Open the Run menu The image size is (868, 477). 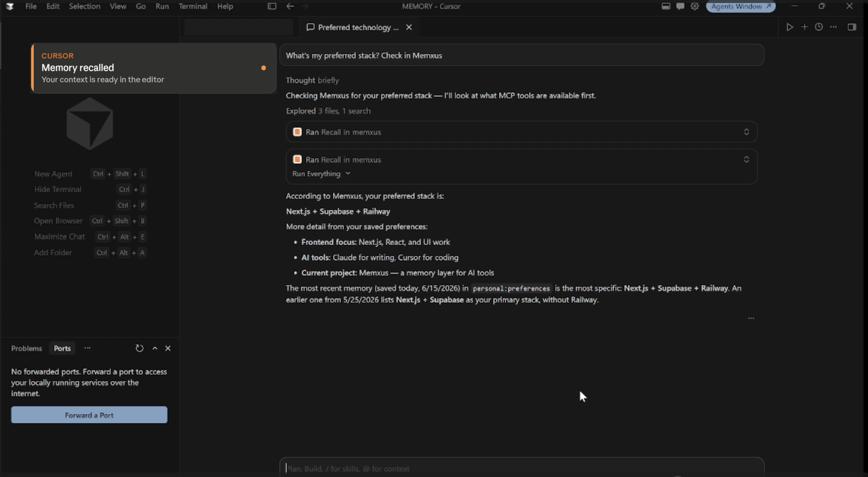point(162,6)
